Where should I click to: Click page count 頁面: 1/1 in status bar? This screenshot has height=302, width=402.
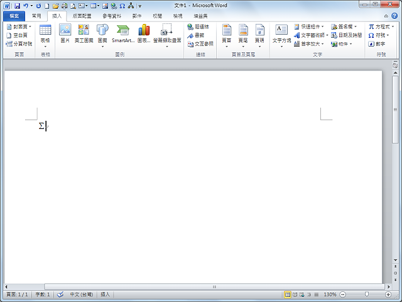pyautogui.click(x=17, y=294)
